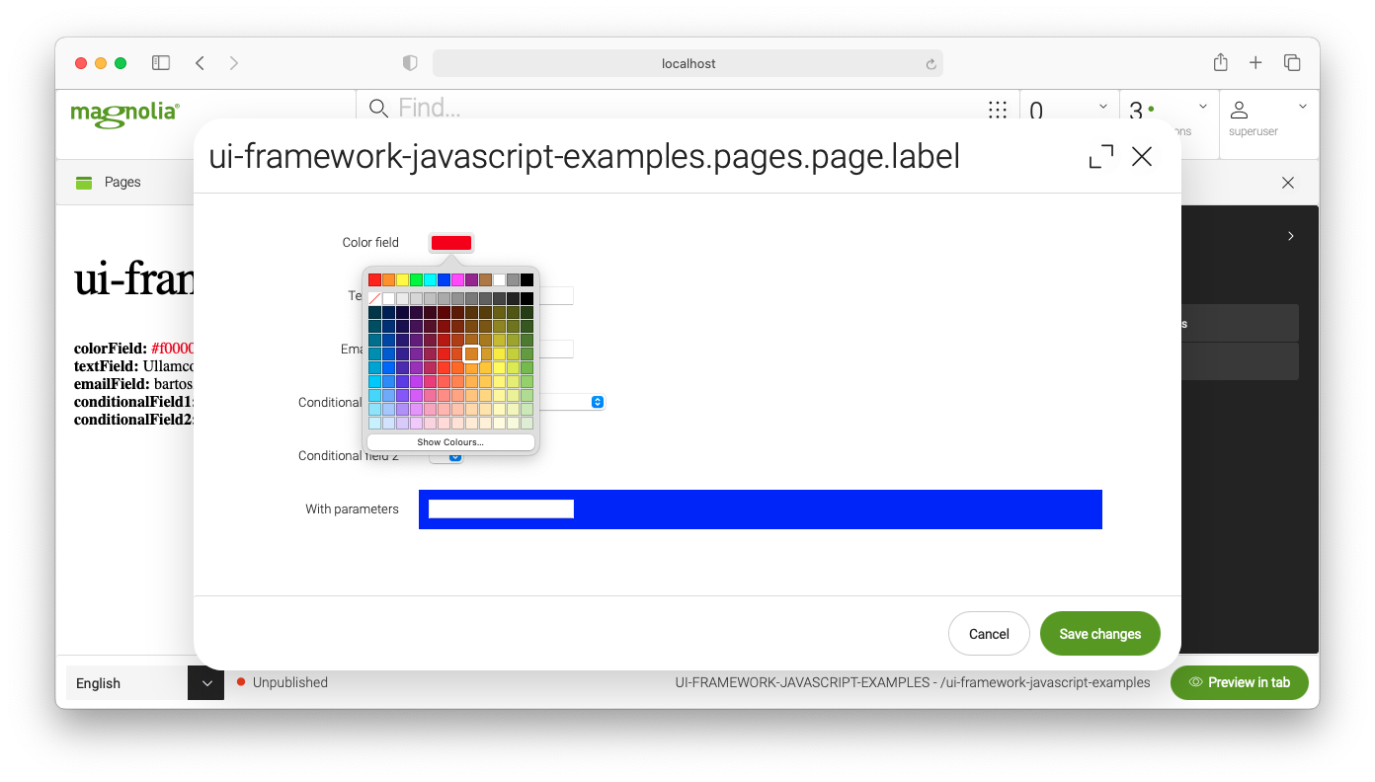
Task: Reload the localhost page
Action: tap(930, 62)
